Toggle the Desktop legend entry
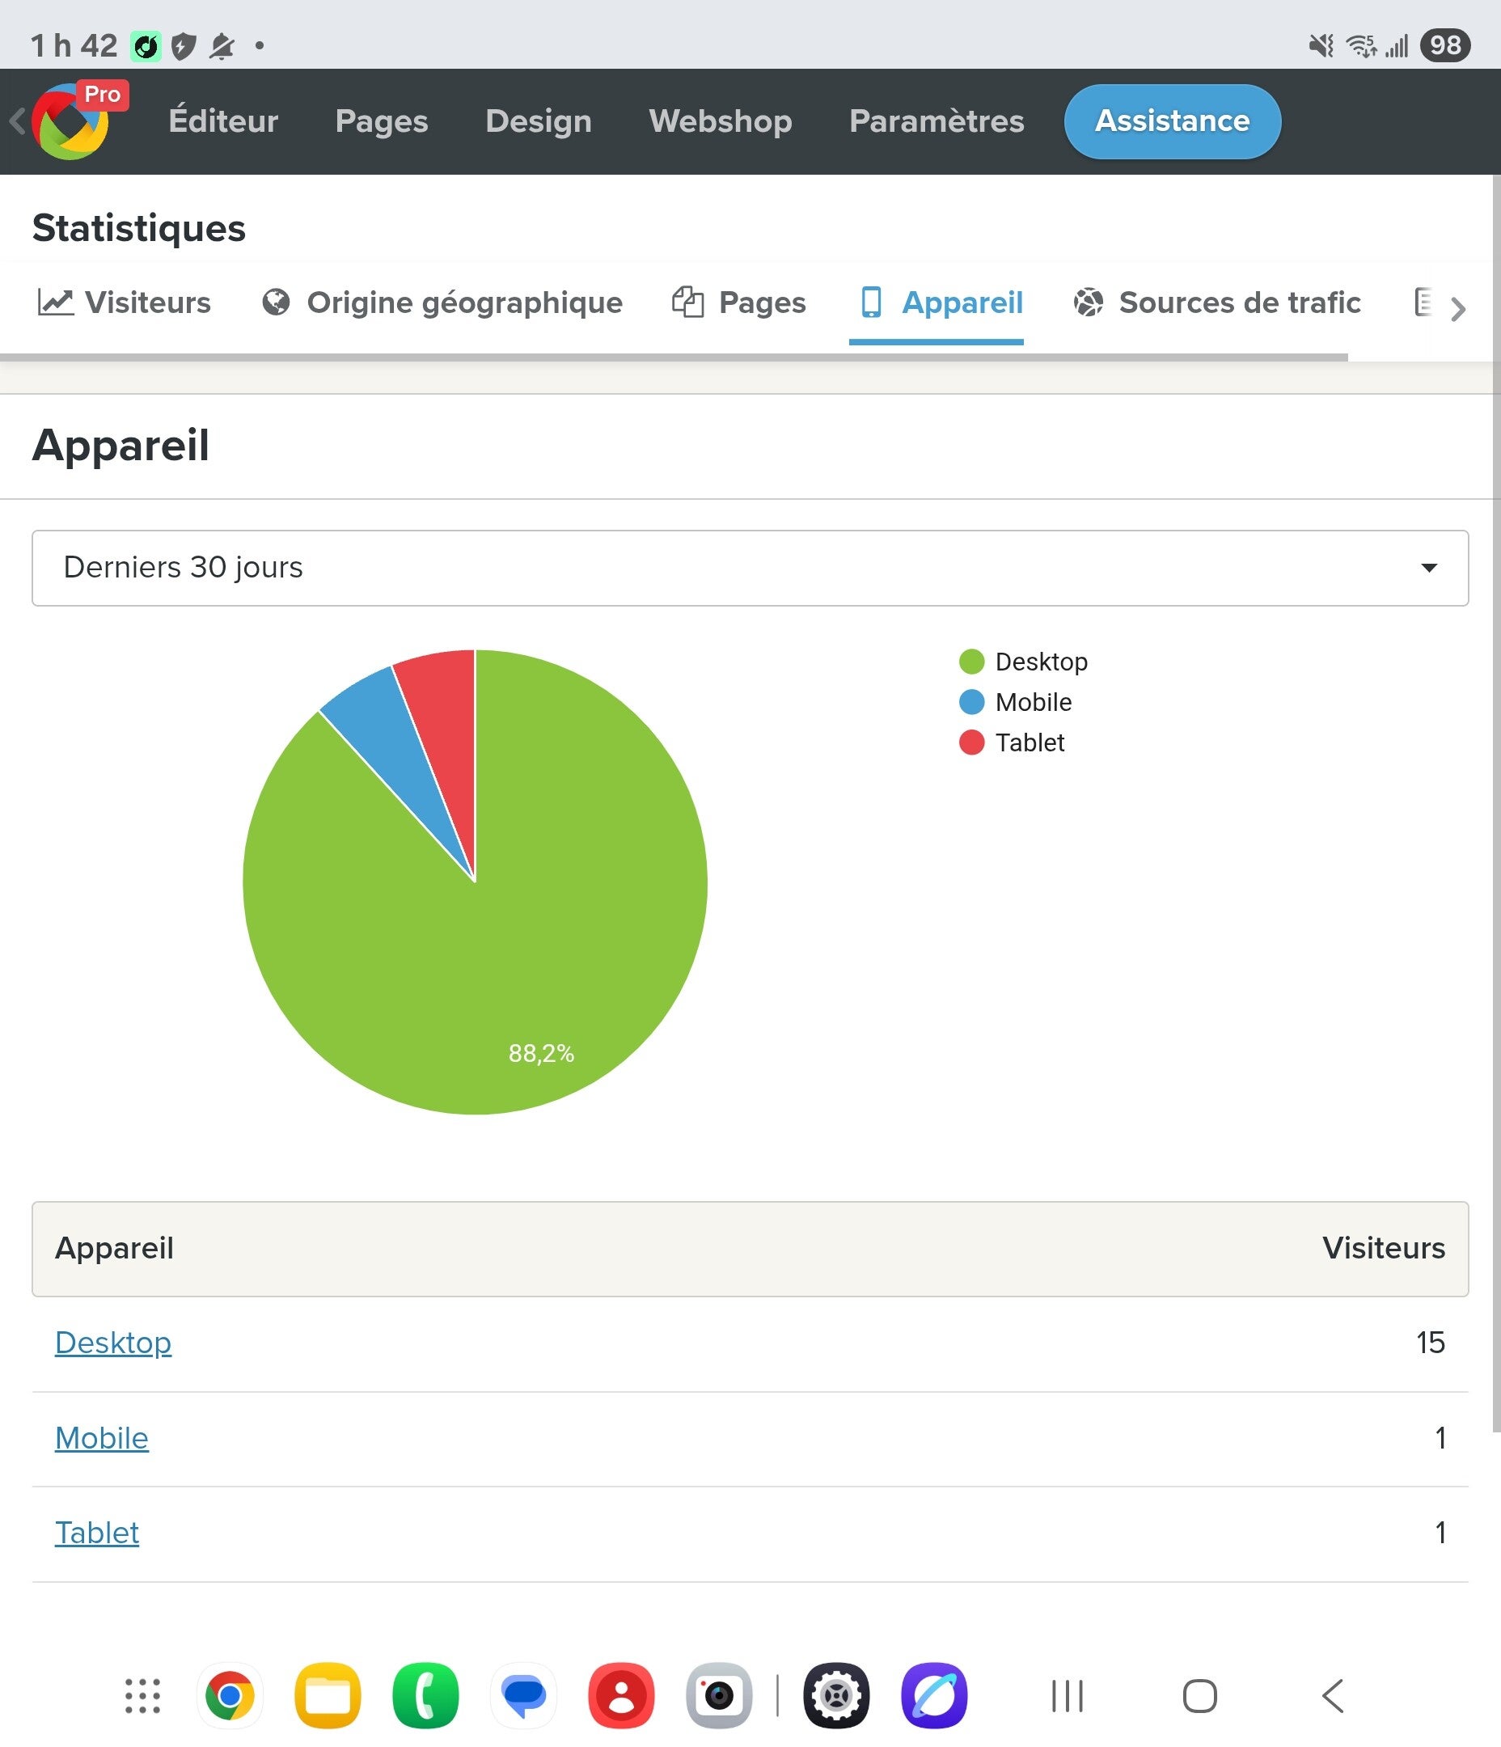Screen dimensions: 1501x1747 1023,662
